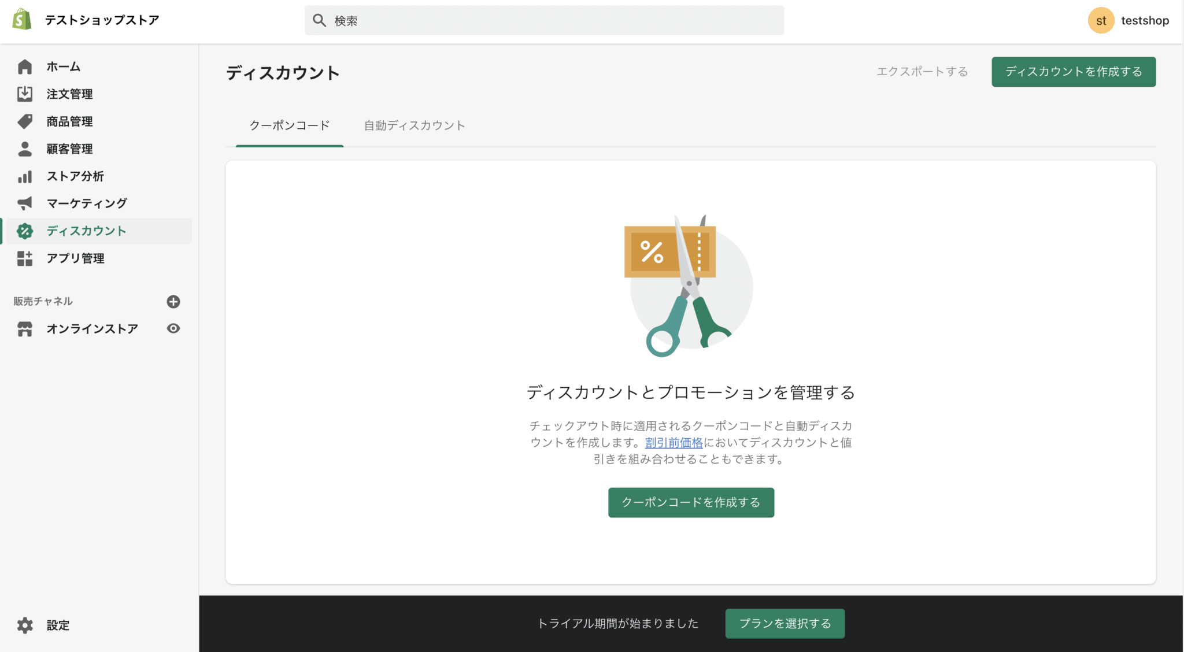Click the ディスカウントを作成する button
The height and width of the screenshot is (652, 1184).
(1073, 72)
